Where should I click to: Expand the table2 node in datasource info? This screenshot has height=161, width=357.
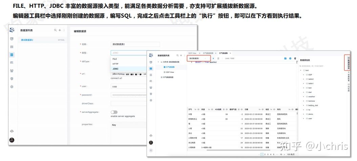pyautogui.click(x=303, y=79)
